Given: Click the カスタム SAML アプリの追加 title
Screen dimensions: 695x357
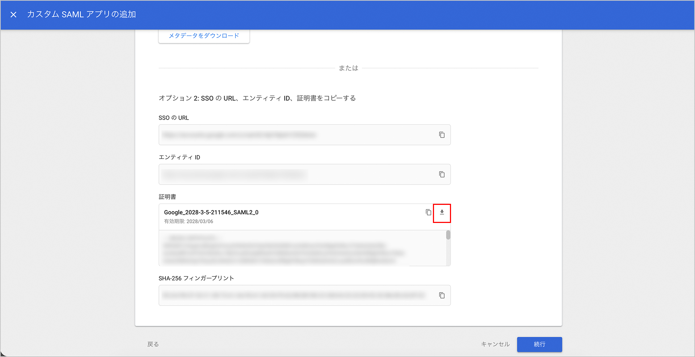Looking at the screenshot, I should 81,14.
